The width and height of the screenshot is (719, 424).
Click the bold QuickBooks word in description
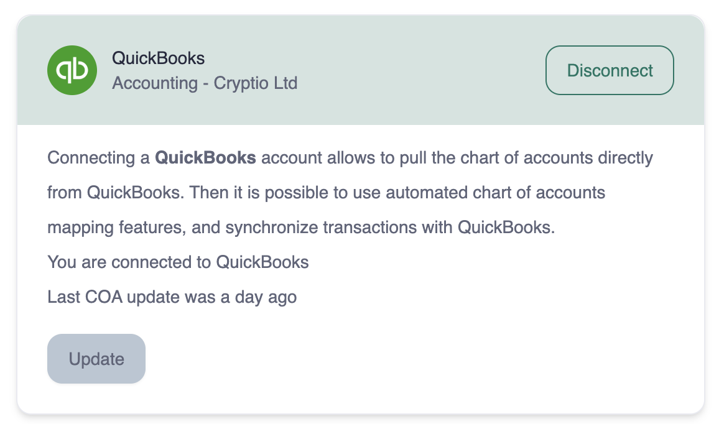coord(205,158)
